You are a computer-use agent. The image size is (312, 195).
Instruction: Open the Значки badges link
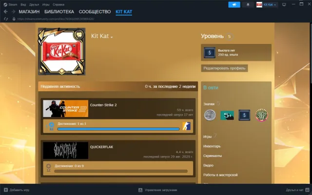click(x=209, y=104)
